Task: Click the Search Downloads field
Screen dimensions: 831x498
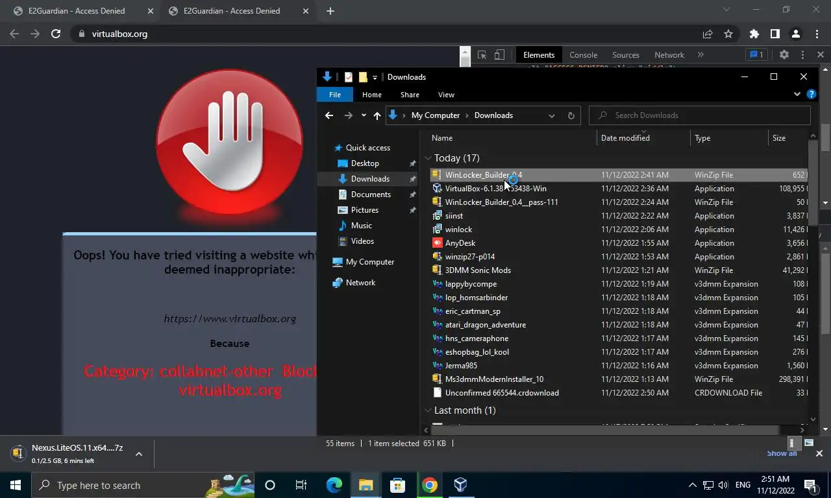Action: pyautogui.click(x=700, y=115)
